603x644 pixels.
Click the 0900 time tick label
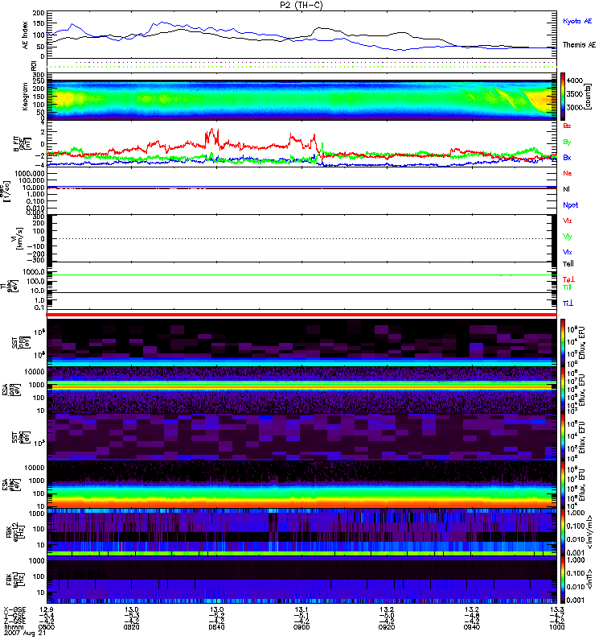click(x=301, y=627)
